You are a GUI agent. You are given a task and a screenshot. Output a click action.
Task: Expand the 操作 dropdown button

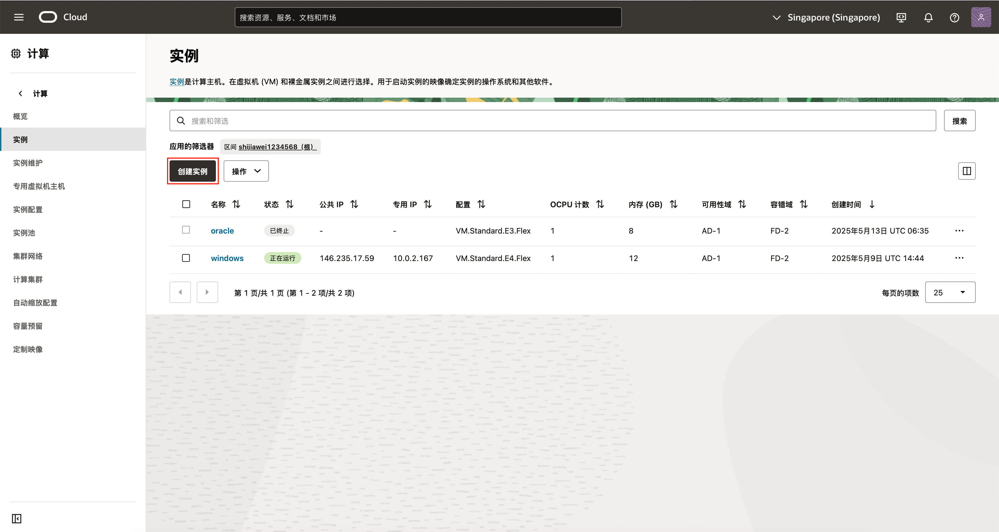tap(246, 171)
